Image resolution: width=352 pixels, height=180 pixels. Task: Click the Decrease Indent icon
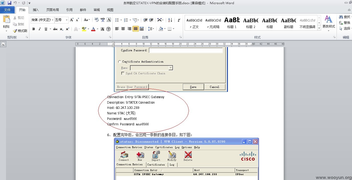(145, 20)
